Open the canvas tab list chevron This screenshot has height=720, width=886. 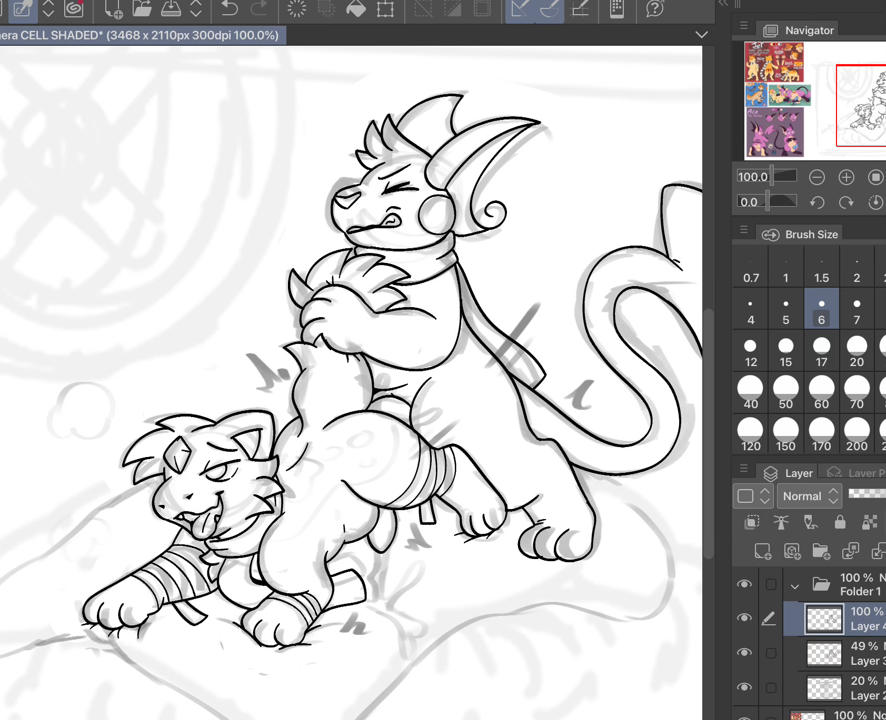point(701,35)
